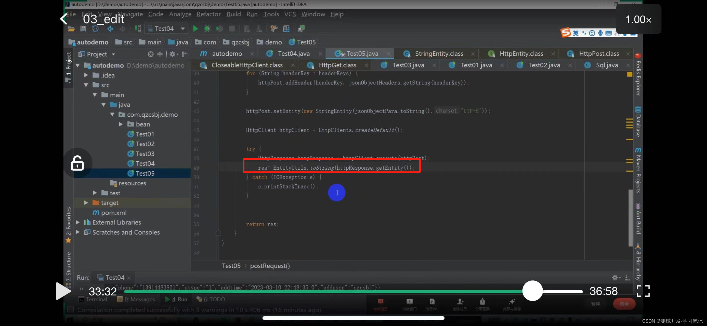Screen dimensions: 707x326
Task: Expand the target folder in project tree
Action: point(87,202)
